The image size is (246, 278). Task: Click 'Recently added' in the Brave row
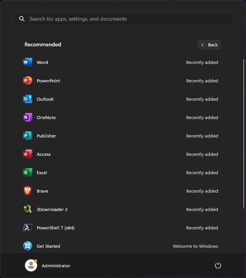(202, 191)
